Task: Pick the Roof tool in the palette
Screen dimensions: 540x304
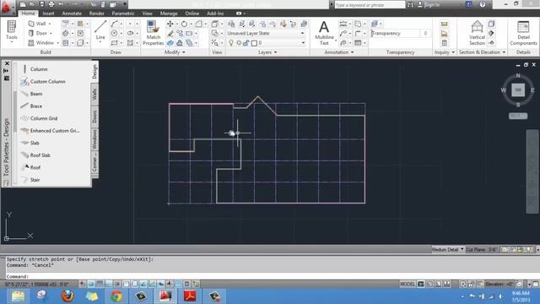Action: click(30, 167)
